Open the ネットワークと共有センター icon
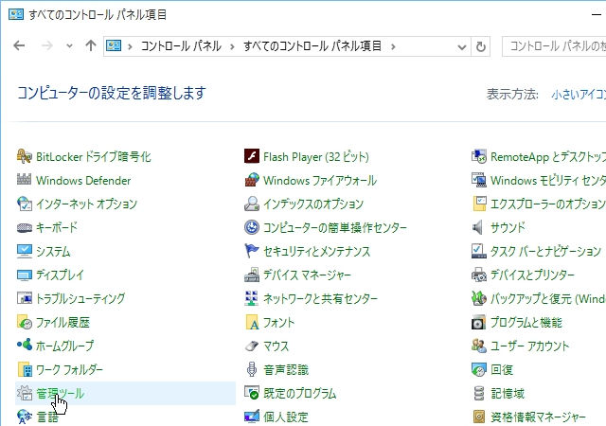The height and width of the screenshot is (426, 606). coord(252,298)
